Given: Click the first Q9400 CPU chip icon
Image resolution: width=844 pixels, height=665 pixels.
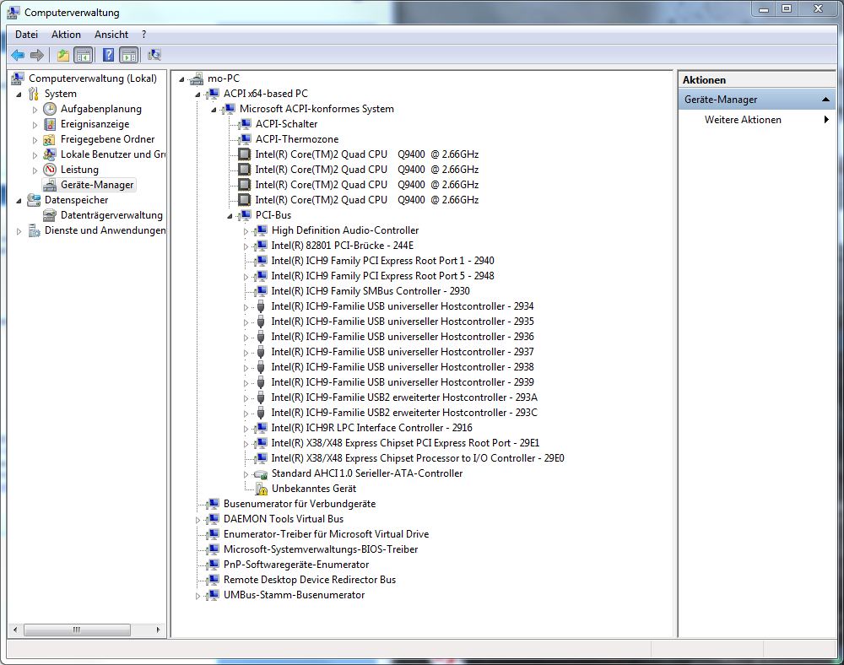Looking at the screenshot, I should (x=245, y=154).
